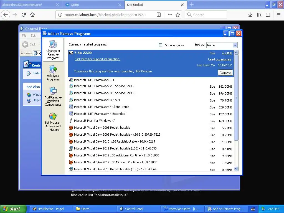This screenshot has width=284, height=213.
Task: Reload the page with the refresh icon
Action: point(24,15)
